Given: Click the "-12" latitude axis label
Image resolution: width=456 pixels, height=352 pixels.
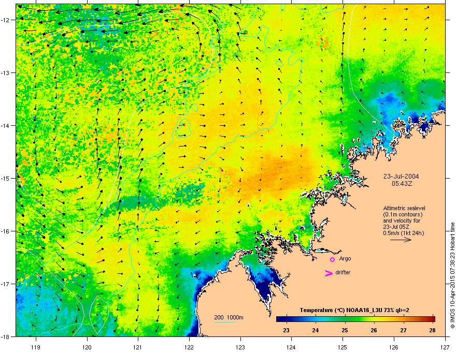Looking at the screenshot, I should 5,20.
